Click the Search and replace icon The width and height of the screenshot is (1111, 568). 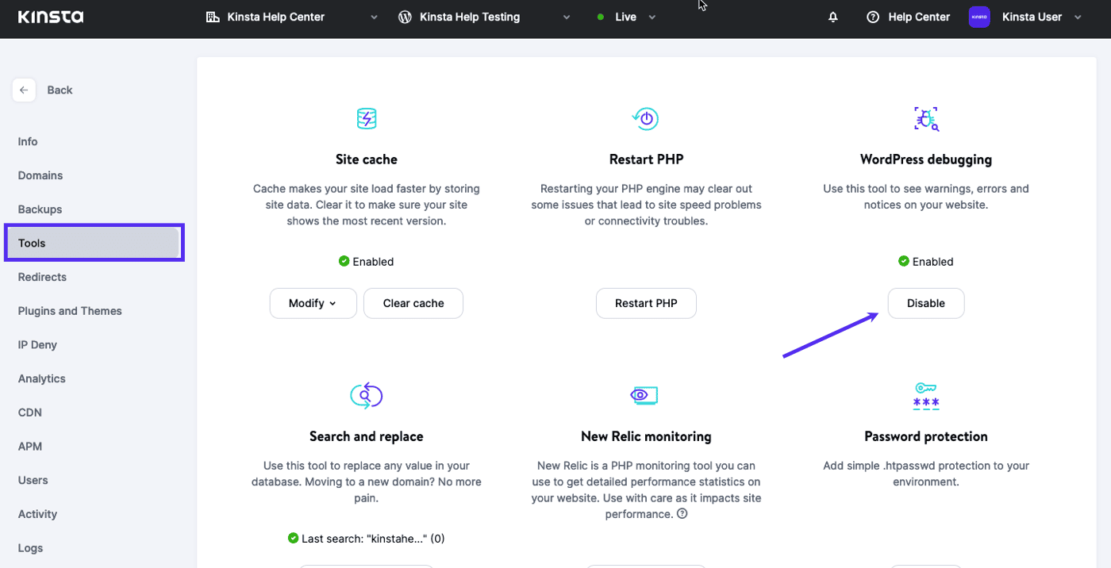point(366,395)
